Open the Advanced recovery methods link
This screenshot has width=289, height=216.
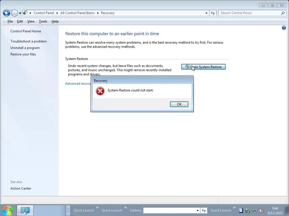pos(78,83)
